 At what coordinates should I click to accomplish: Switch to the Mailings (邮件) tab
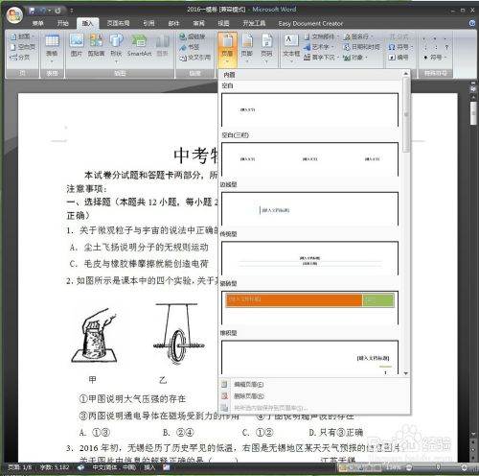pos(173,23)
